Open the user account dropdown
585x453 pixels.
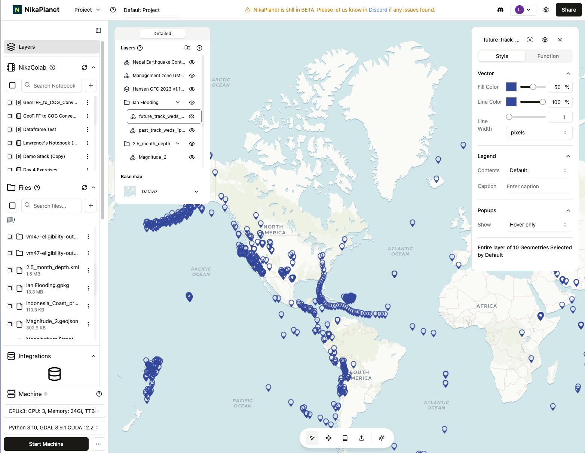523,10
